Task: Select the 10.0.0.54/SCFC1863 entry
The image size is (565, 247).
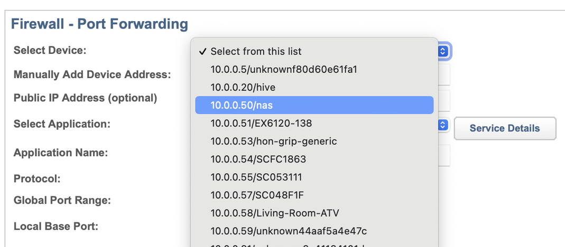Action: click(x=314, y=159)
